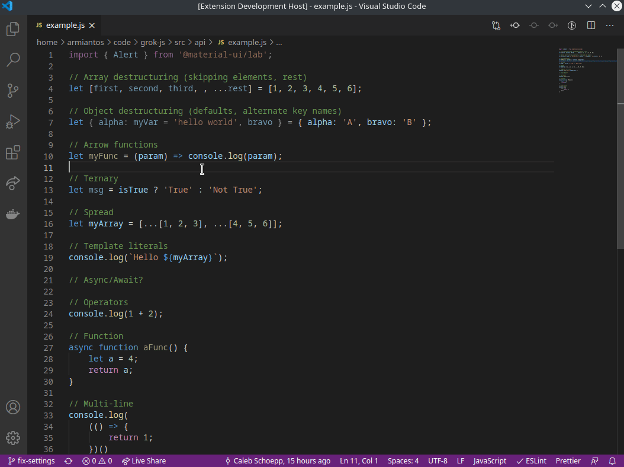This screenshot has width=624, height=467.
Task: Click the 'src' breadcrumb segment
Action: 180,42
